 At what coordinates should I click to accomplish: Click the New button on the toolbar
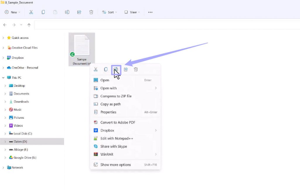pyautogui.click(x=12, y=12)
